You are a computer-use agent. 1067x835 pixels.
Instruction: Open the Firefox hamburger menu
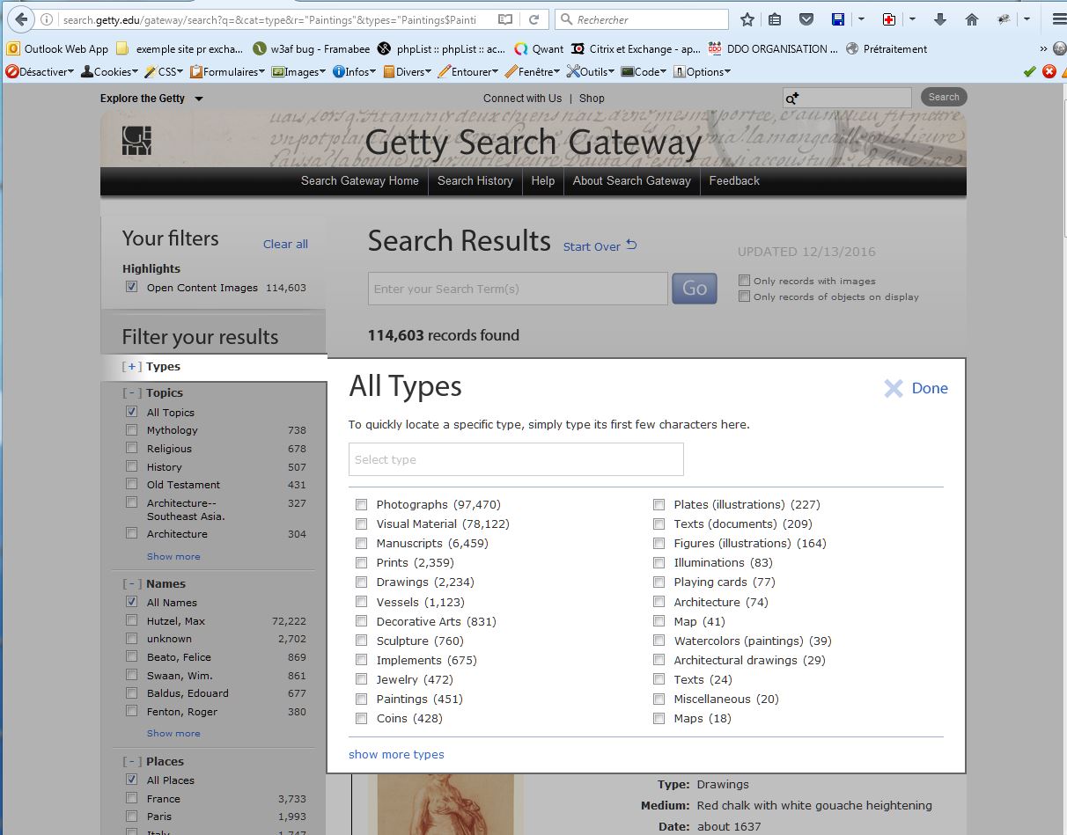coord(1058,19)
